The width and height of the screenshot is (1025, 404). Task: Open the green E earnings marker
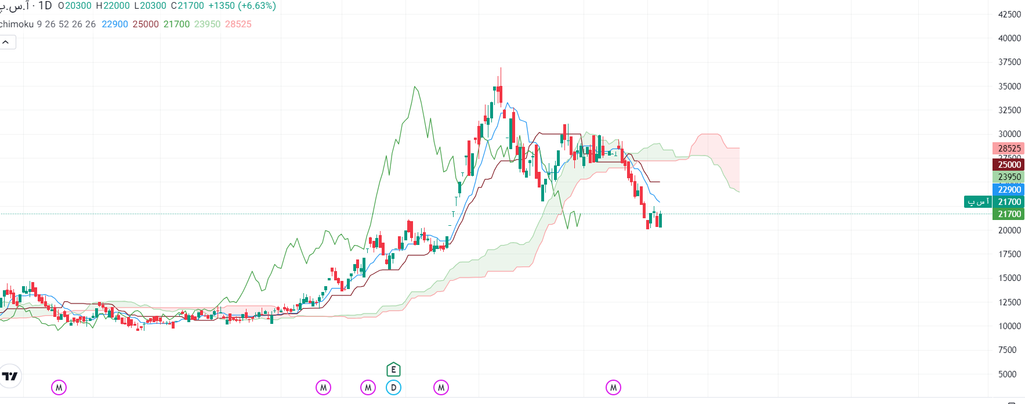coord(393,370)
